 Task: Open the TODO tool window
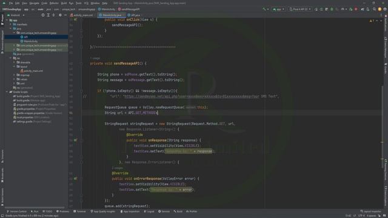pyautogui.click(x=47, y=211)
